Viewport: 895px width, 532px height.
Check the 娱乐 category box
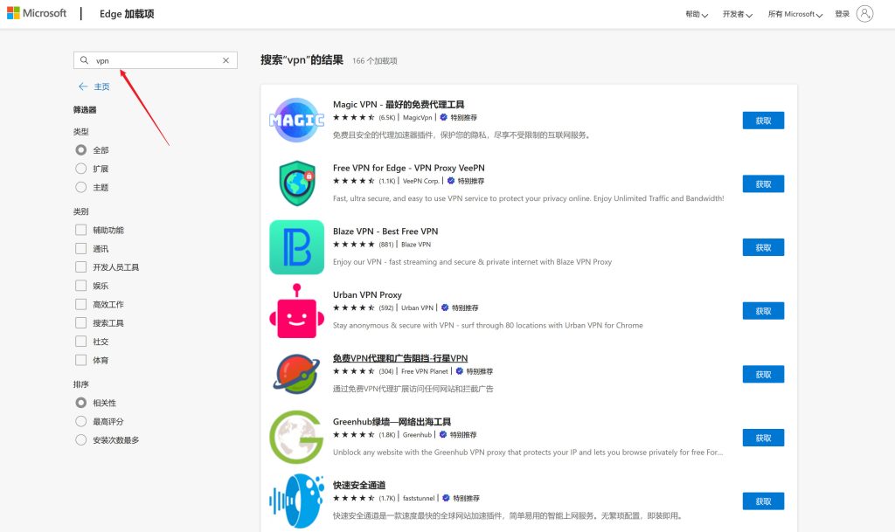81,286
